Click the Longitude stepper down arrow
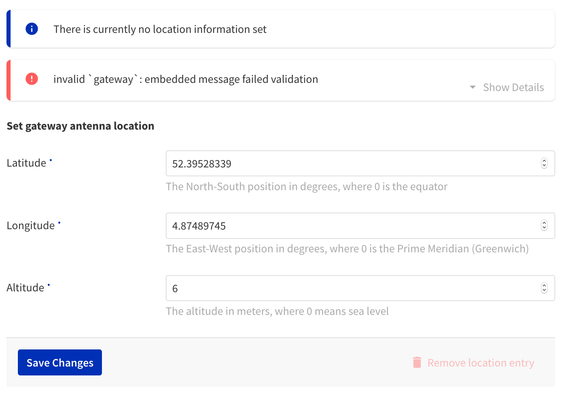This screenshot has width=567, height=399. [x=544, y=228]
